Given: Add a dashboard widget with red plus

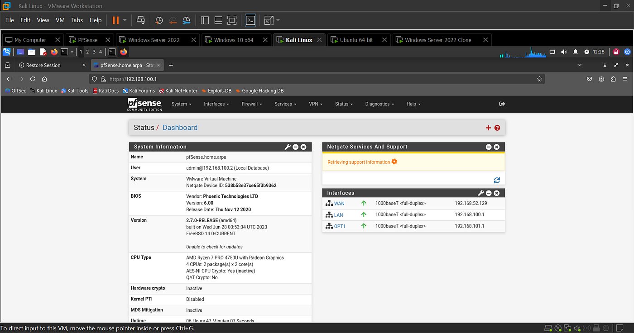Looking at the screenshot, I should (x=488, y=128).
